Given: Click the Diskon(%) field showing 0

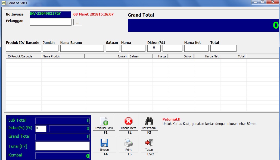Looking at the screenshot, I should pyautogui.click(x=154, y=48).
